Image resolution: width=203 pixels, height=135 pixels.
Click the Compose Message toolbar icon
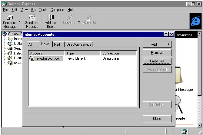click(x=10, y=18)
